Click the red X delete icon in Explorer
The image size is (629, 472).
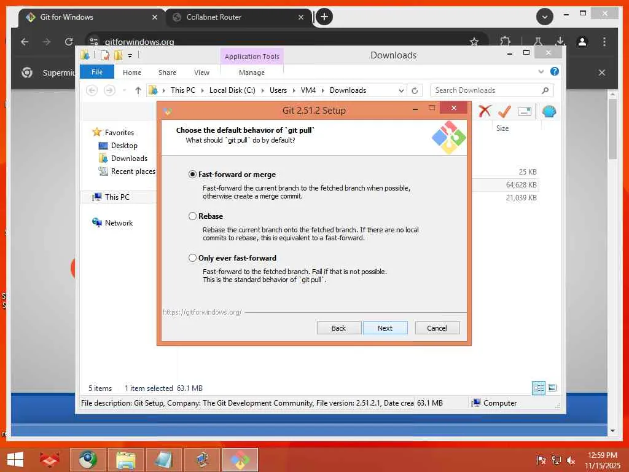pyautogui.click(x=485, y=111)
